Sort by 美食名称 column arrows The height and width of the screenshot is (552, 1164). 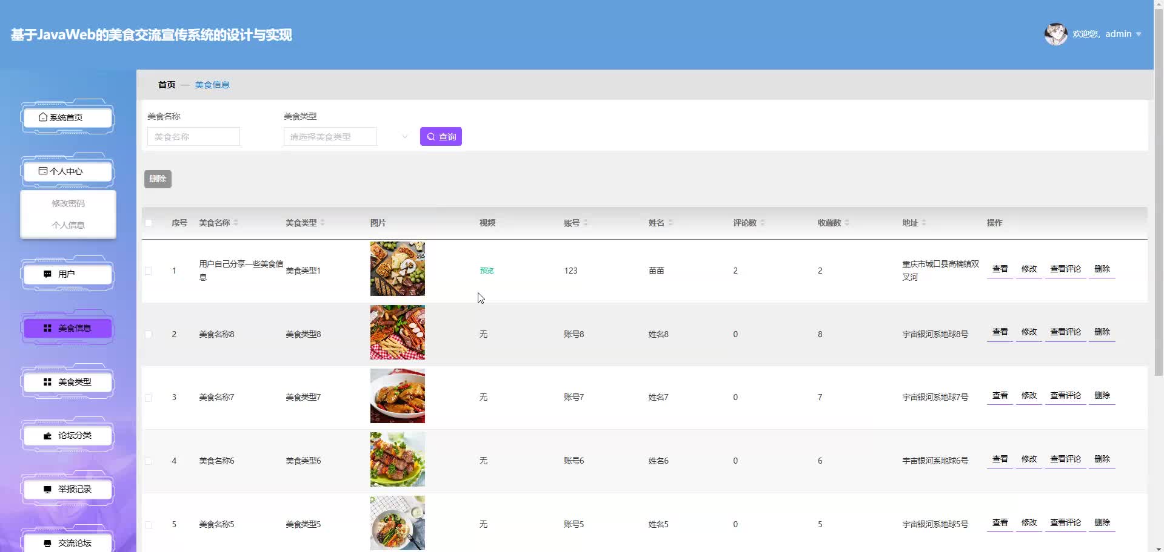pos(236,223)
